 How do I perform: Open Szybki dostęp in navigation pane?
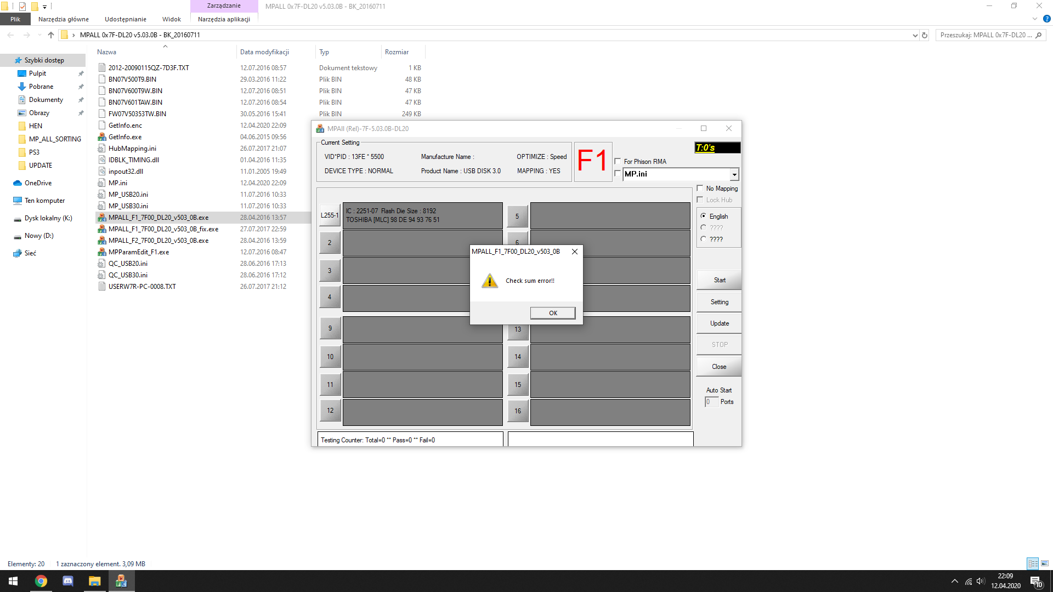(44, 60)
